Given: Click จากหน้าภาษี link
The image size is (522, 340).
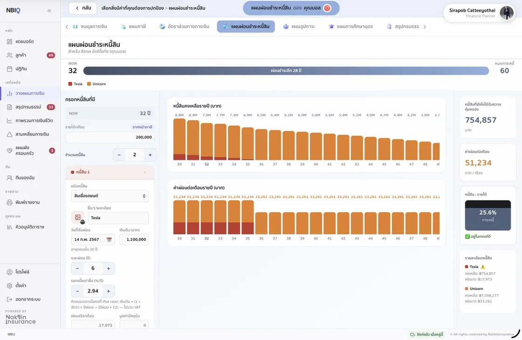Looking at the screenshot, I should pyautogui.click(x=142, y=127).
